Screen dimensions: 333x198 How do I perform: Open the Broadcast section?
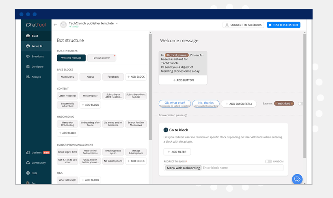[36, 56]
